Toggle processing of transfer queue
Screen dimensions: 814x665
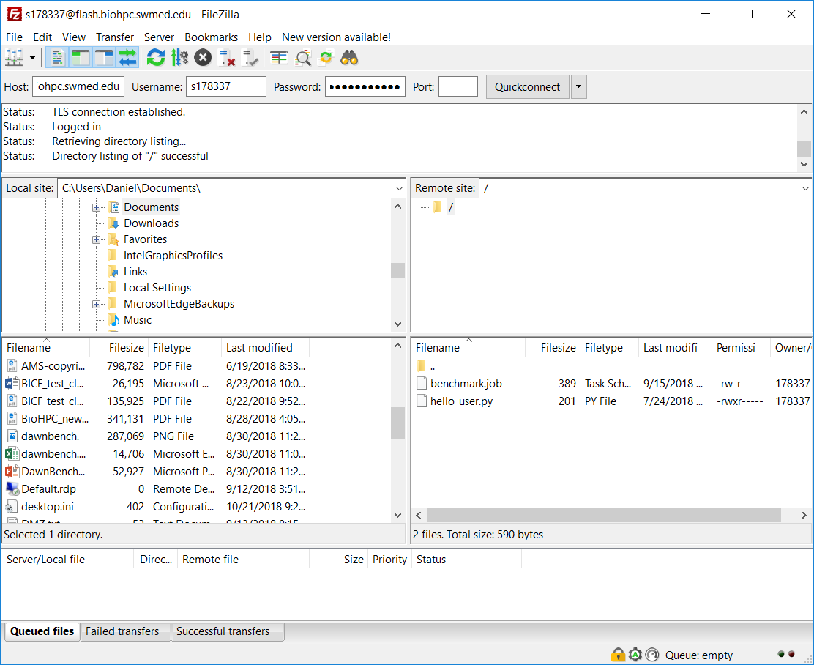click(179, 58)
